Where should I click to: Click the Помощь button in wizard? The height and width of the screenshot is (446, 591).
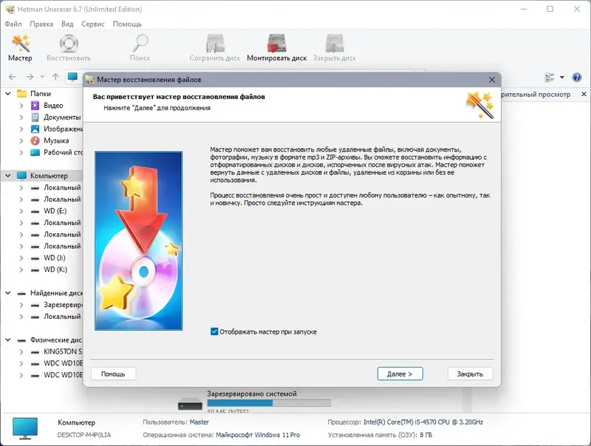(x=113, y=374)
